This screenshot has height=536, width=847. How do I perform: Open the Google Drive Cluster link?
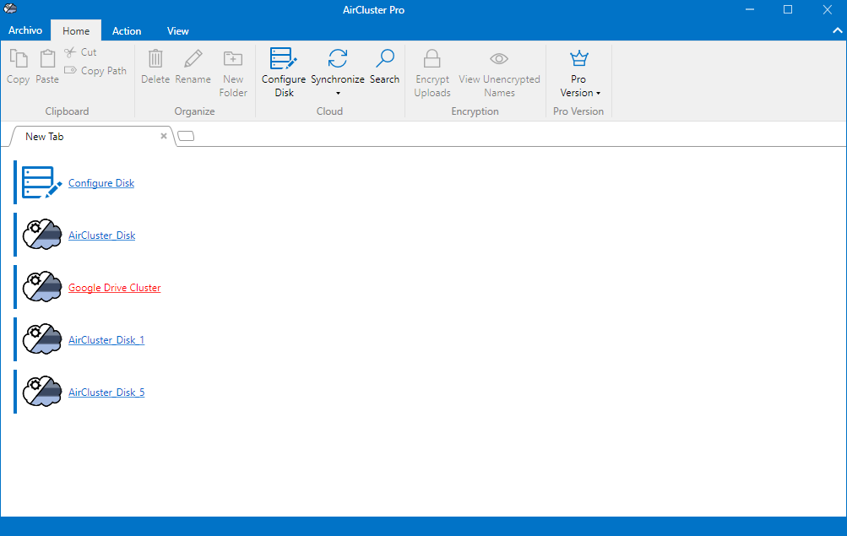[x=115, y=288]
